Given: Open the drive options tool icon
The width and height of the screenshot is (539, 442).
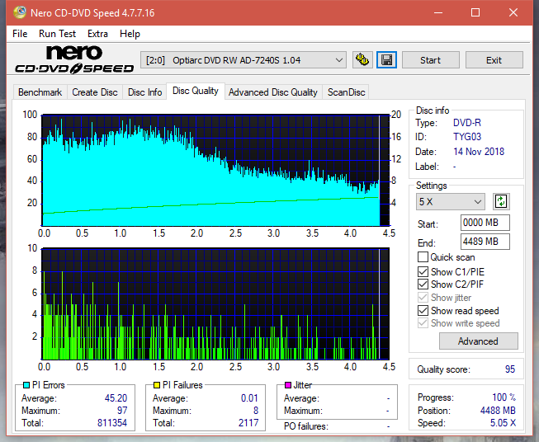Looking at the screenshot, I should pos(362,60).
